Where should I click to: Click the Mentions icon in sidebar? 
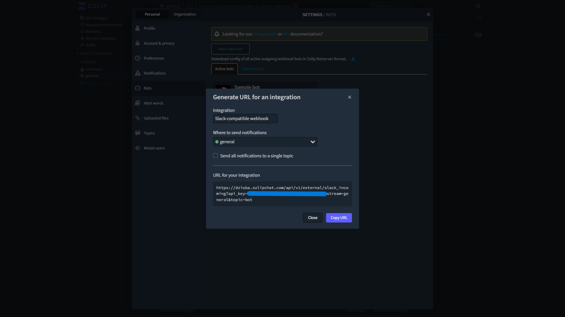click(82, 31)
